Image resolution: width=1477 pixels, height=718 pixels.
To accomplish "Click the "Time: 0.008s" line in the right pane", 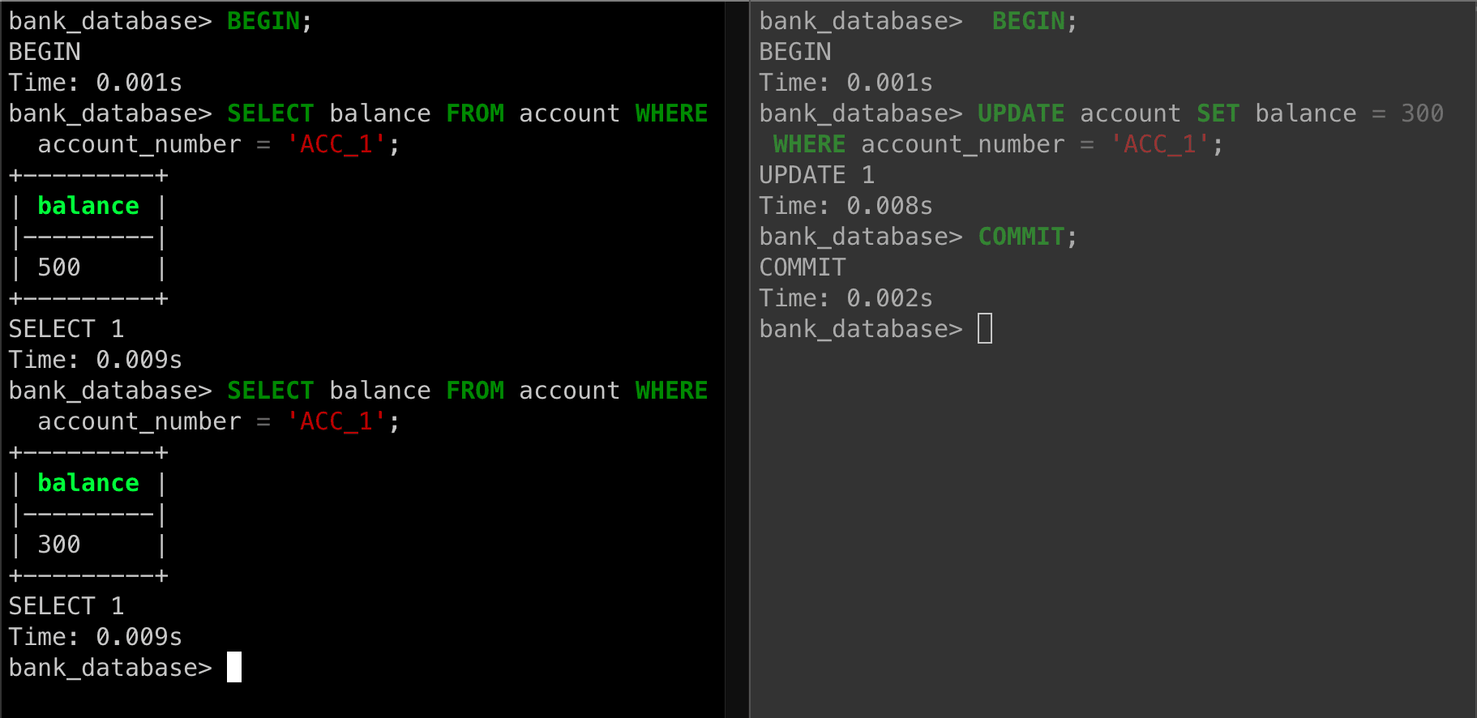I will (x=846, y=206).
